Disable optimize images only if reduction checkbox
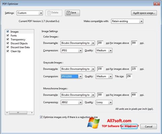This screenshot has width=162, height=134. [x=41, y=117]
